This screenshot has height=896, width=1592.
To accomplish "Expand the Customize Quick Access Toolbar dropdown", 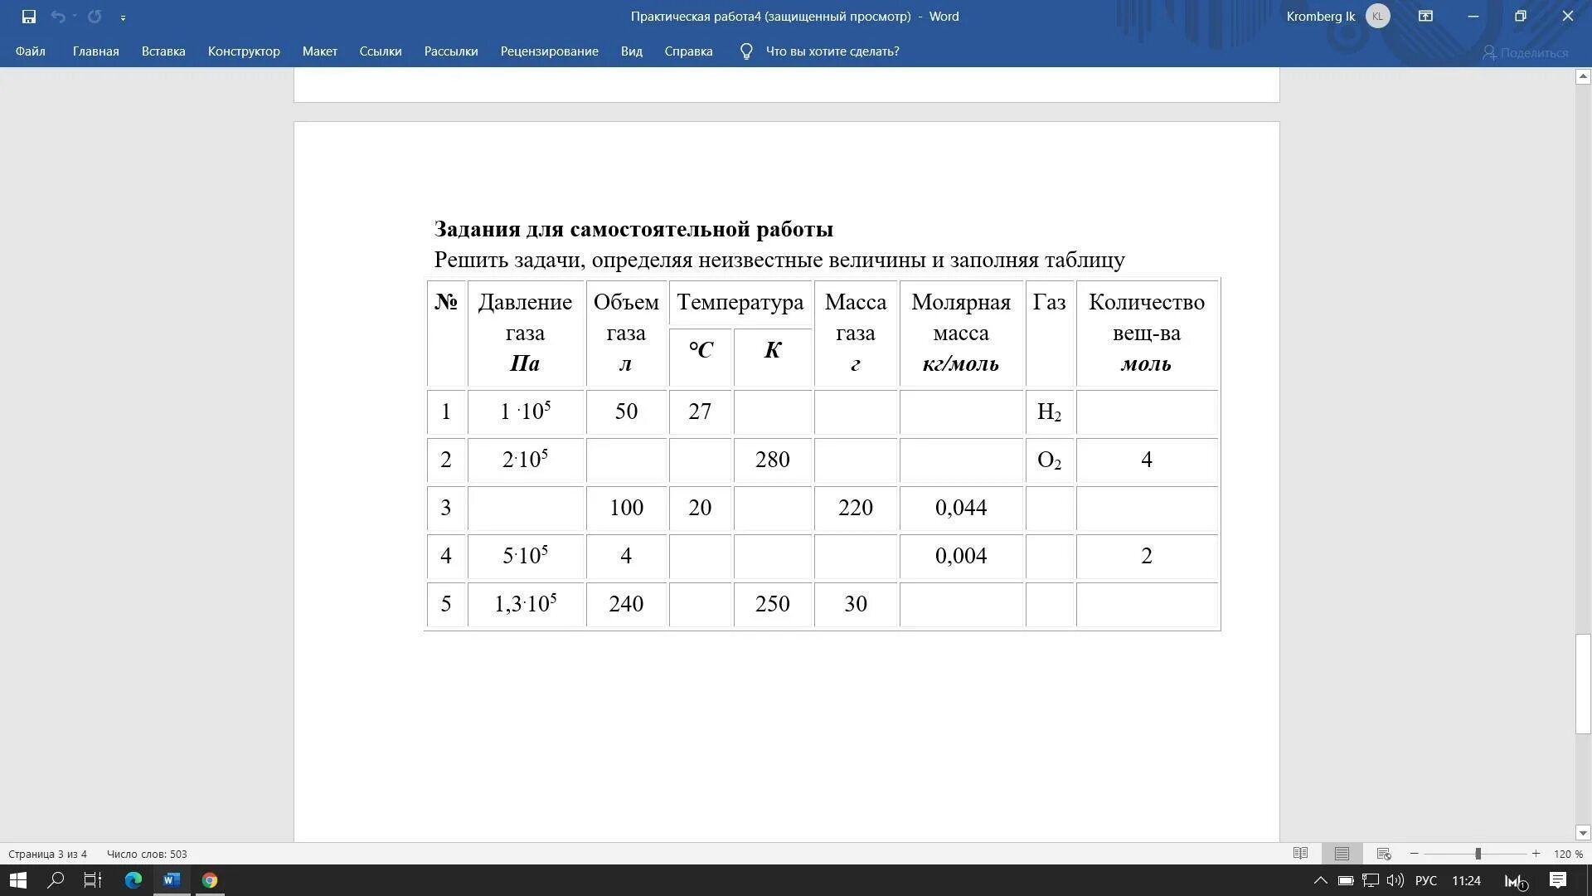I will [123, 17].
